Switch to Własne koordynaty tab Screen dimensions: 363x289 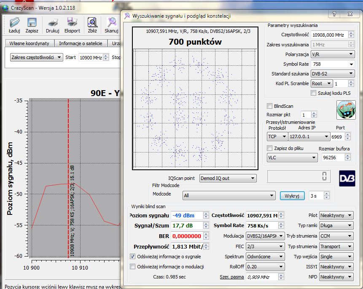(30, 43)
